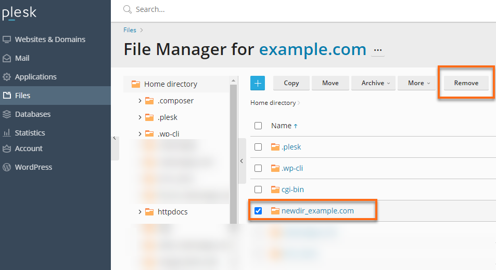Click the Move button
This screenshot has width=496, height=270.
330,83
